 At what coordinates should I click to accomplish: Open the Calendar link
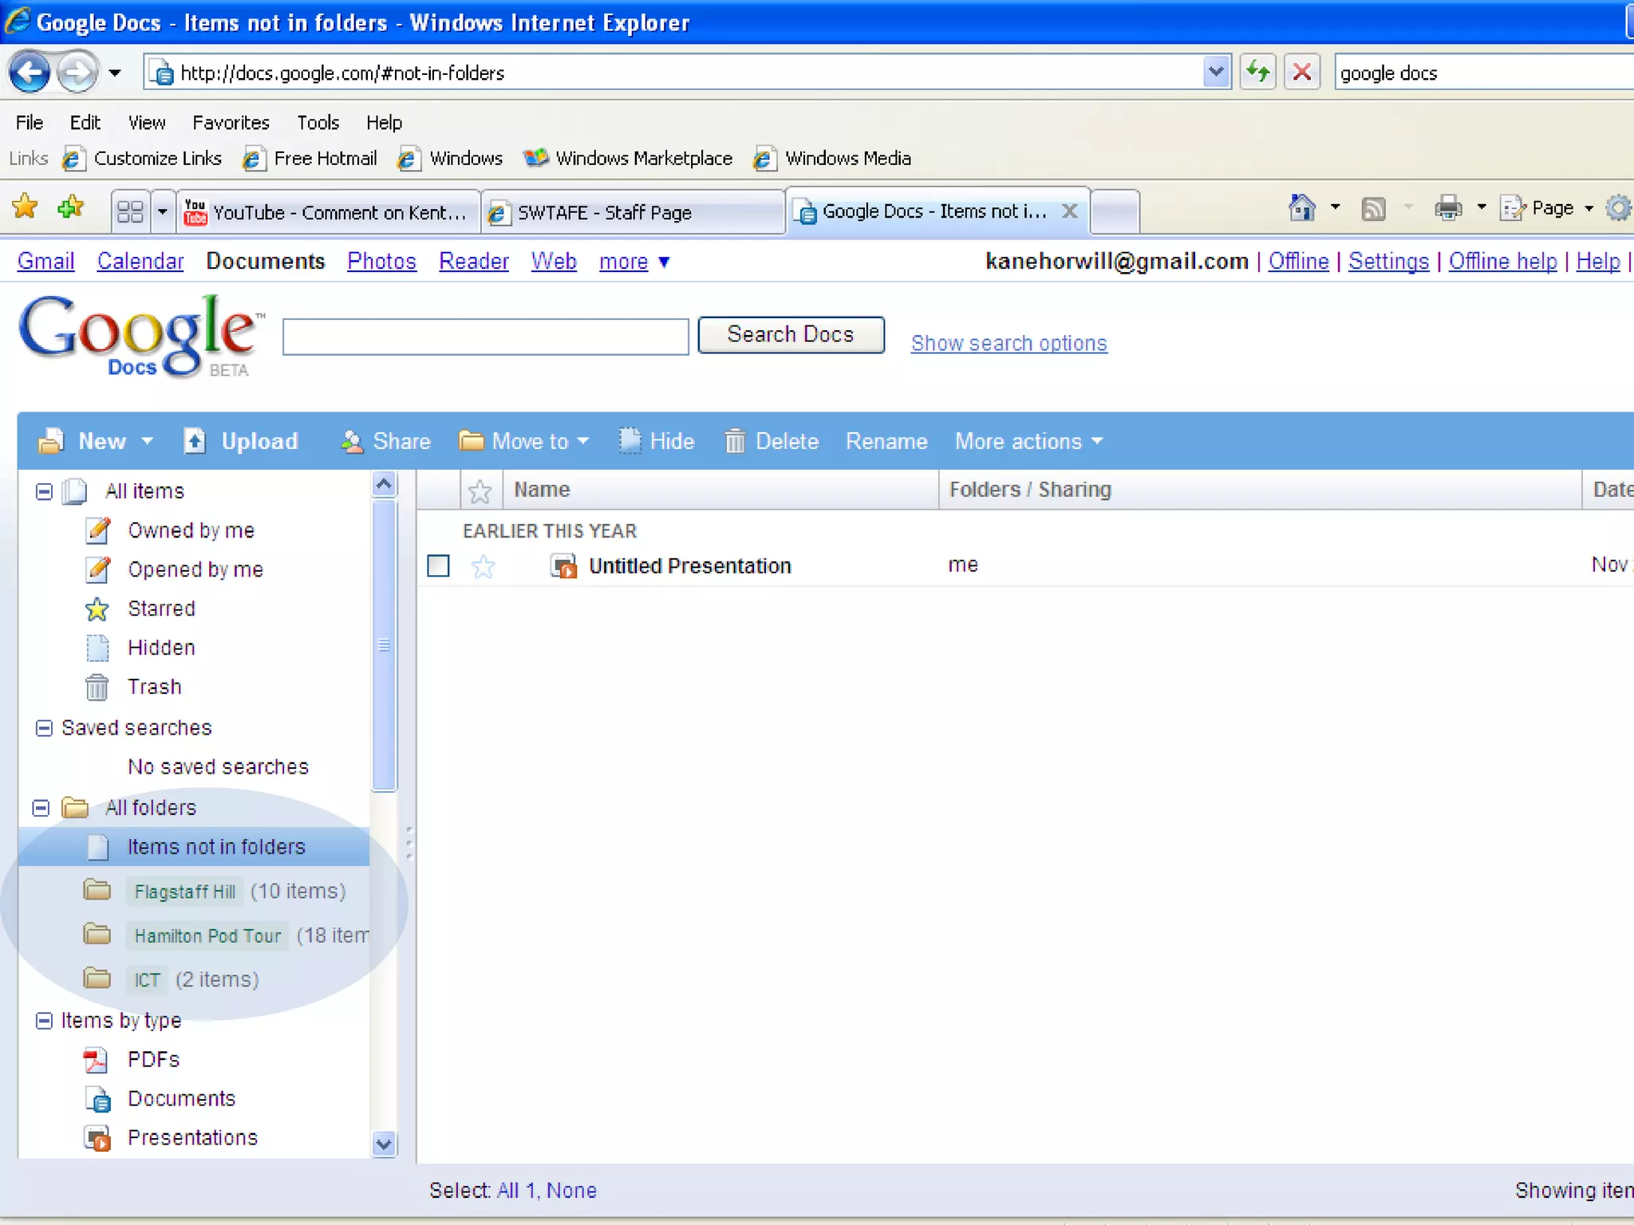[140, 262]
